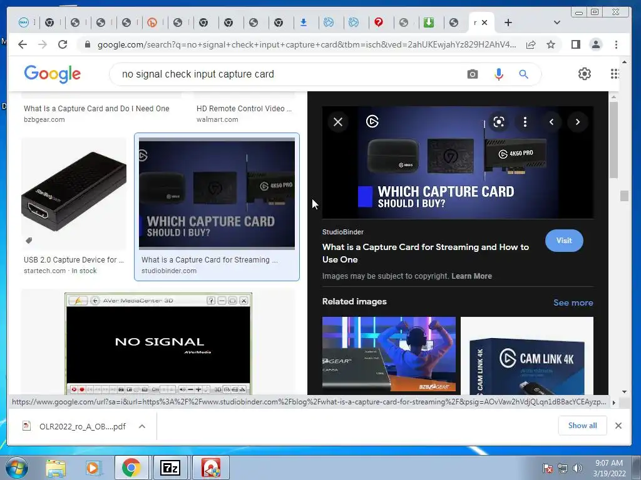641x480 pixels.
Task: Select the 'Which Capture Card' thumbnail in the results
Action: pyautogui.click(x=217, y=194)
